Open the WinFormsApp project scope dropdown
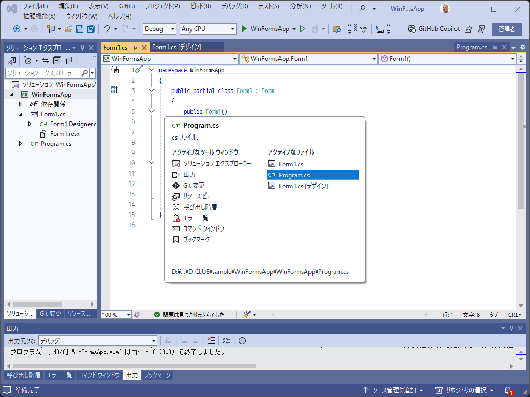Screen dimensions: 530x397 coord(170,59)
